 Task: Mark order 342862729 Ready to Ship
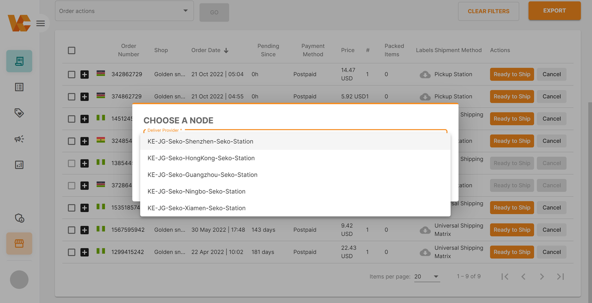512,74
